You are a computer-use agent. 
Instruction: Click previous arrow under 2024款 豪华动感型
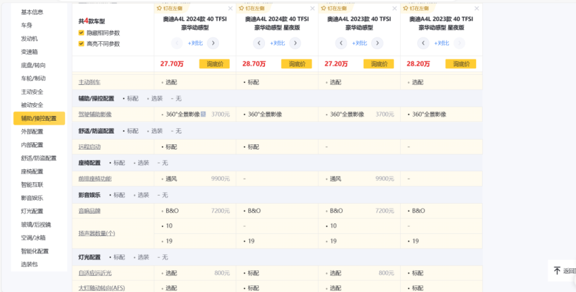[177, 43]
